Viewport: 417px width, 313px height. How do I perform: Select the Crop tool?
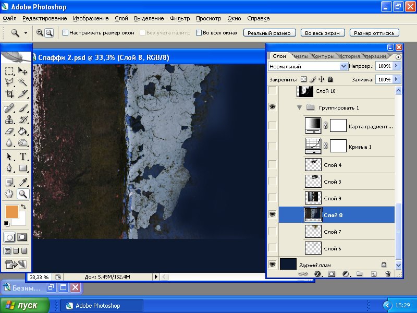pos(9,94)
